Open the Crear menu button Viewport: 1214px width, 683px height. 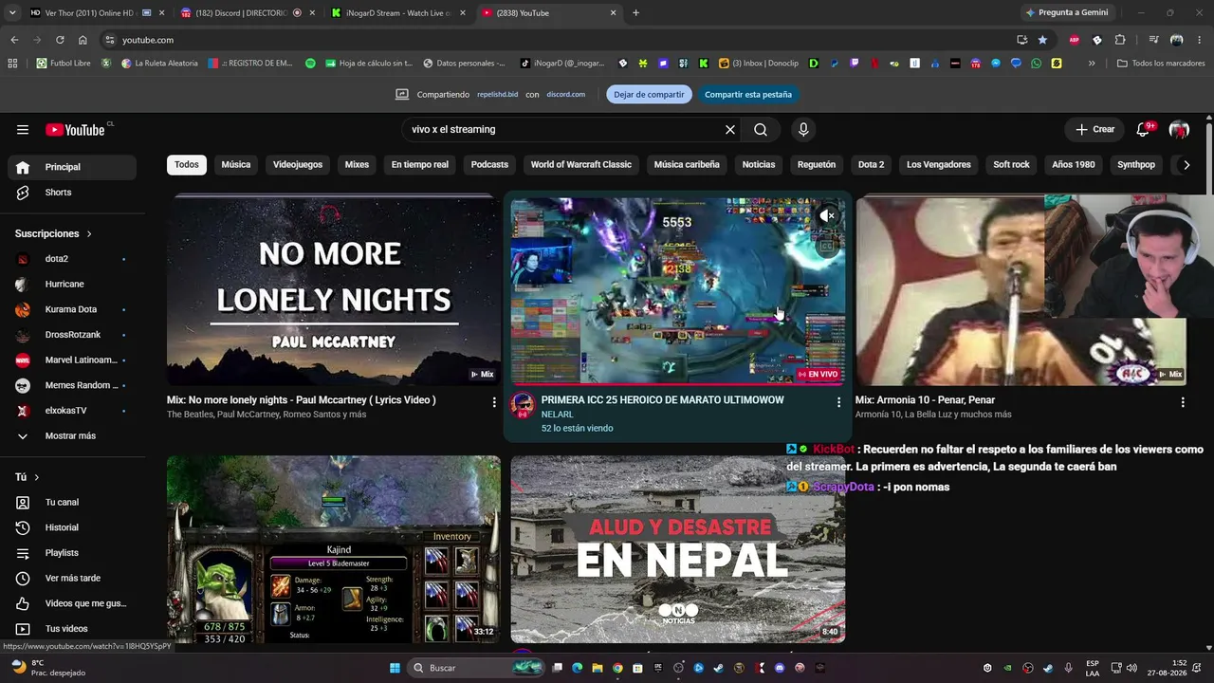pyautogui.click(x=1095, y=130)
